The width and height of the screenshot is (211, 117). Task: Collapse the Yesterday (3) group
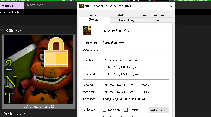pyautogui.click(x=1, y=114)
